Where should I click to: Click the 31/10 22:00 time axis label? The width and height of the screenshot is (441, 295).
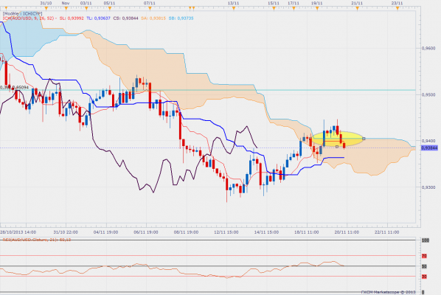click(66, 232)
